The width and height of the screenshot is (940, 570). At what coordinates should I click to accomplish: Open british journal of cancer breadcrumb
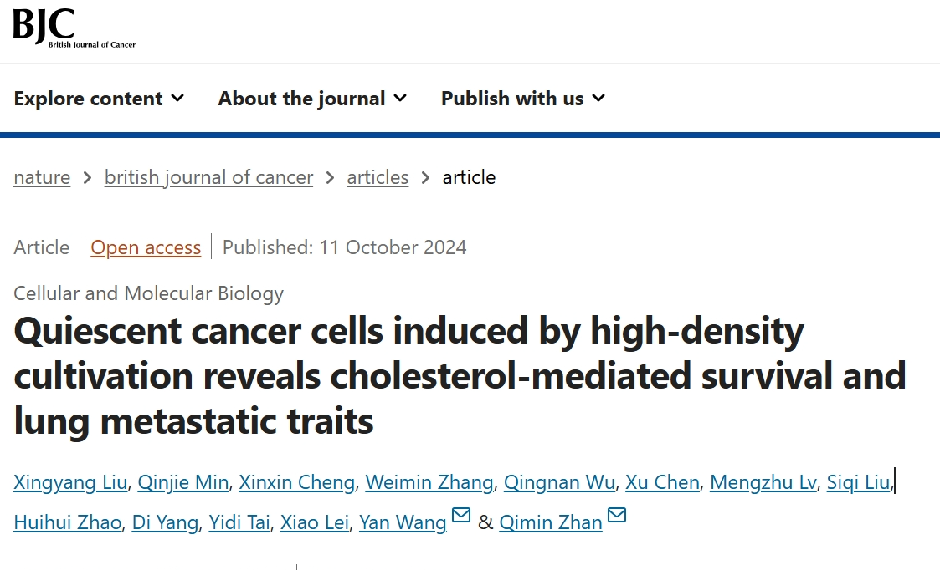[x=208, y=177]
